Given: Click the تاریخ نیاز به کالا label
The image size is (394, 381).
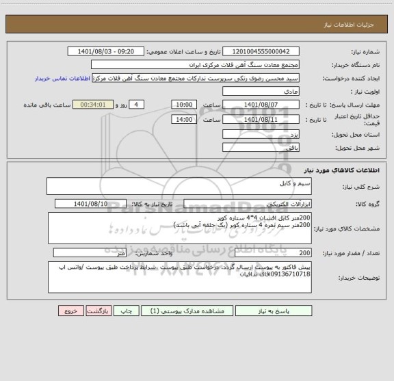Looking at the screenshot, I should point(152,204).
